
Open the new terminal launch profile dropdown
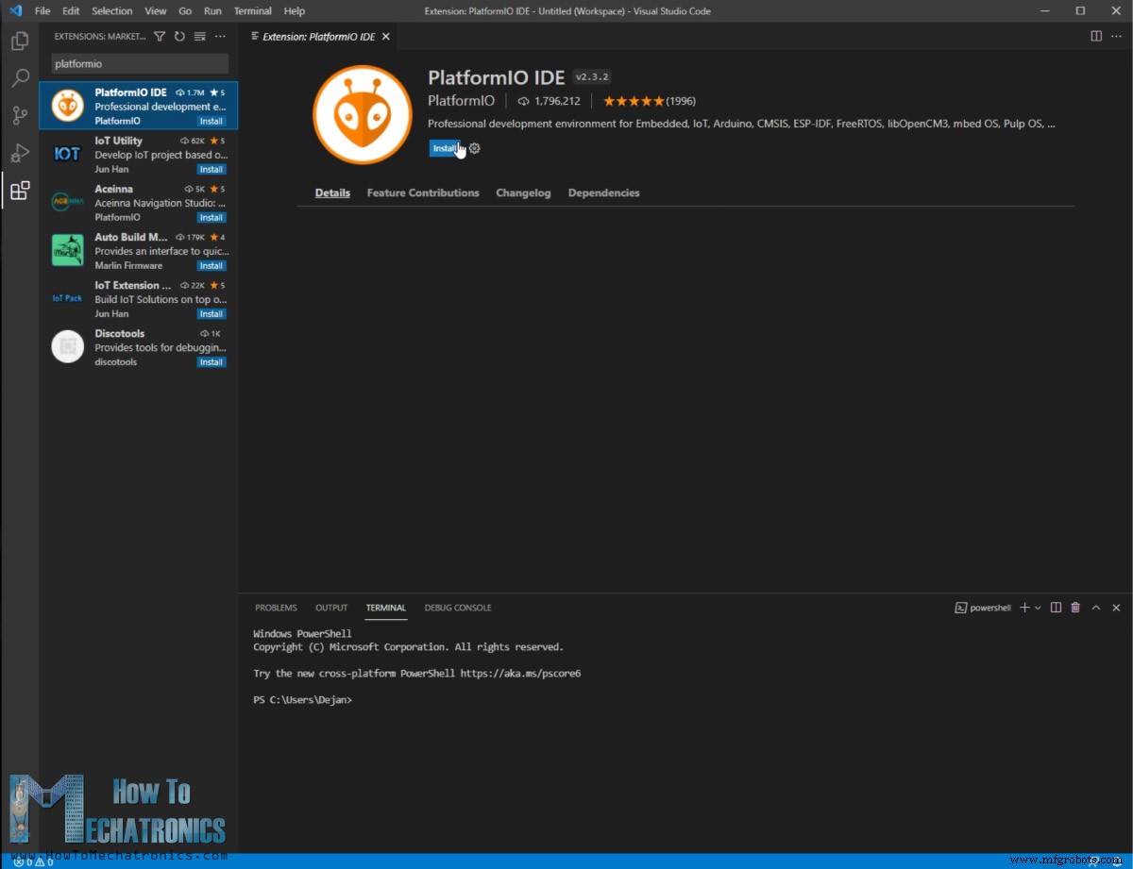click(x=1038, y=608)
